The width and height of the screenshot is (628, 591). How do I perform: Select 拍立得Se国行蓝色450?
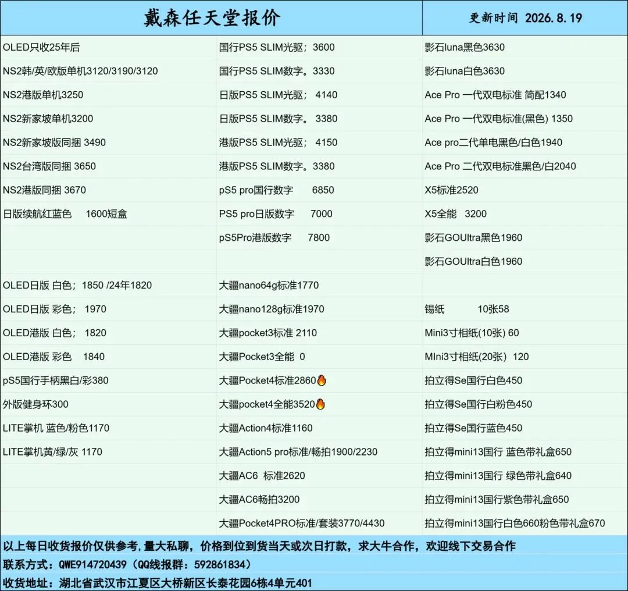473,428
